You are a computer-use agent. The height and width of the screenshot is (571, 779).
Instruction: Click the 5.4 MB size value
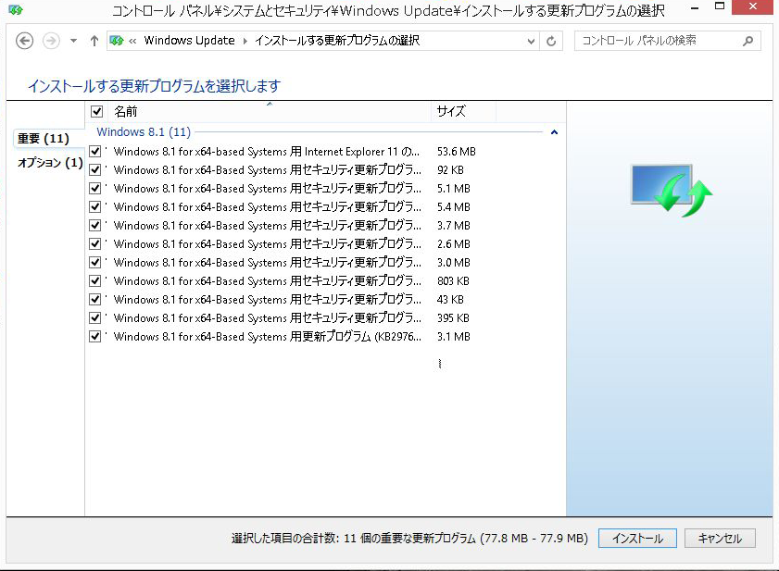point(454,207)
